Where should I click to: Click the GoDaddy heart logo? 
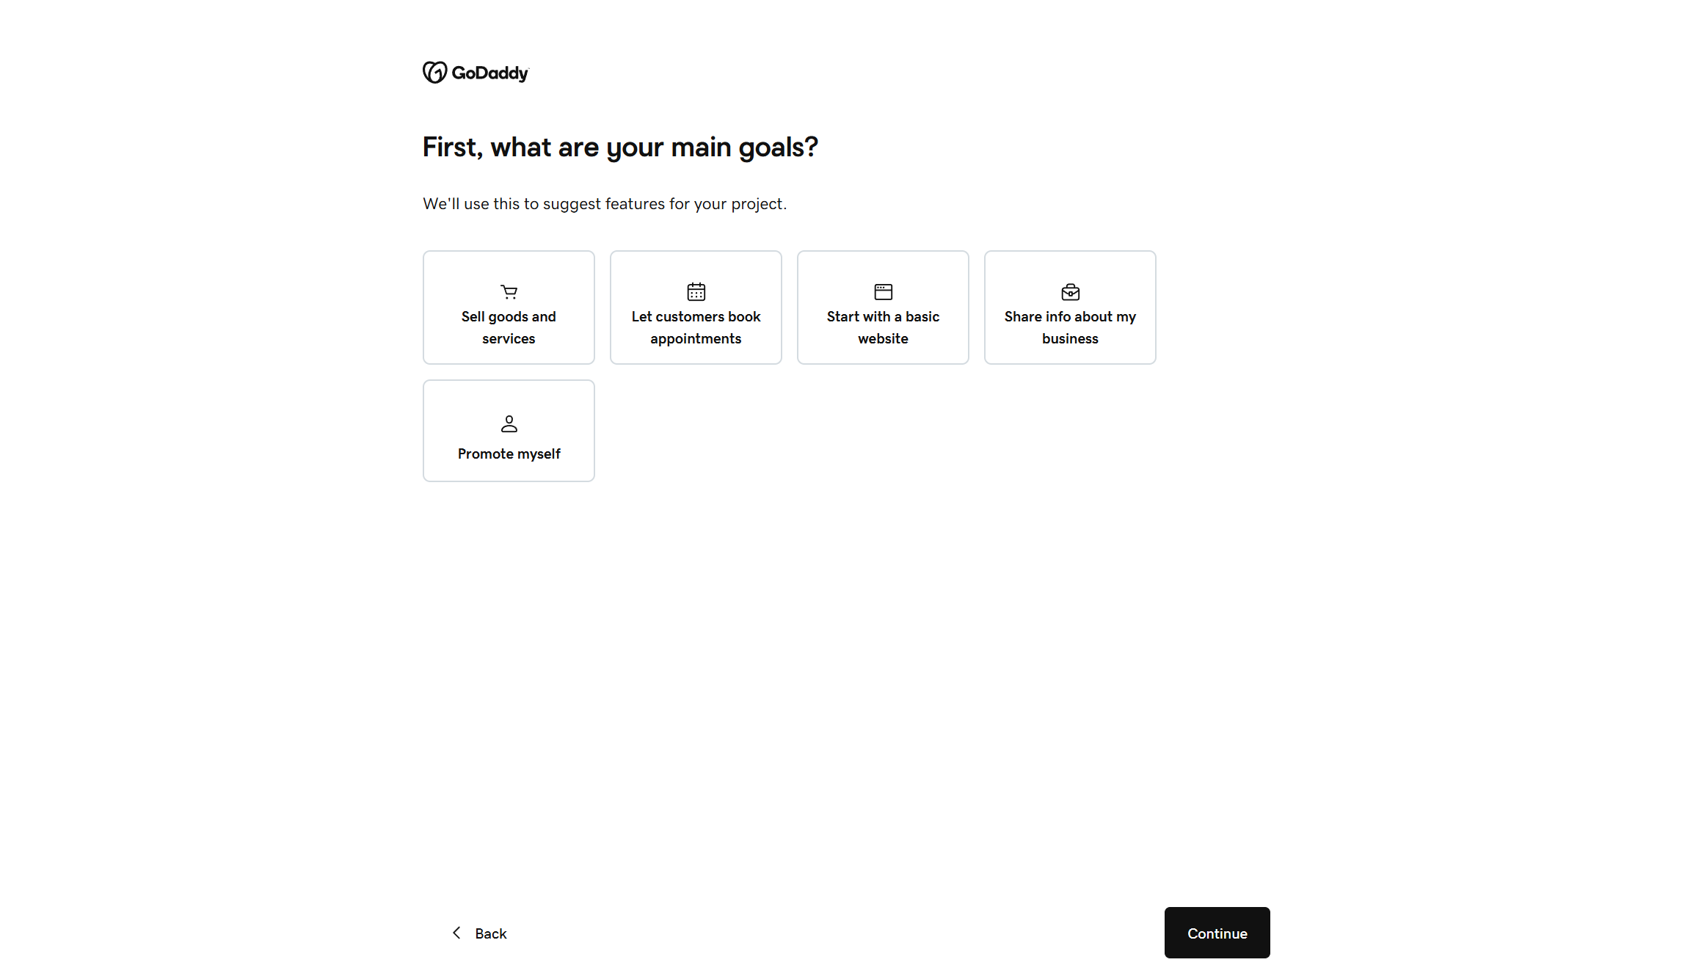434,73
